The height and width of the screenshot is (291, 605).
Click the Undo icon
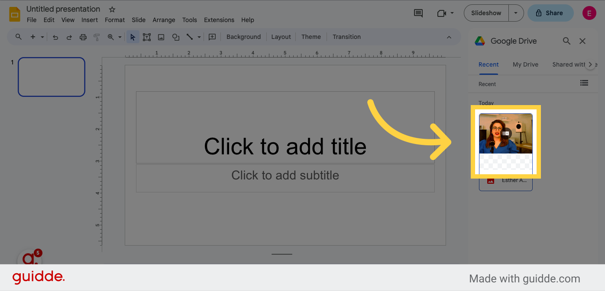[x=55, y=37]
